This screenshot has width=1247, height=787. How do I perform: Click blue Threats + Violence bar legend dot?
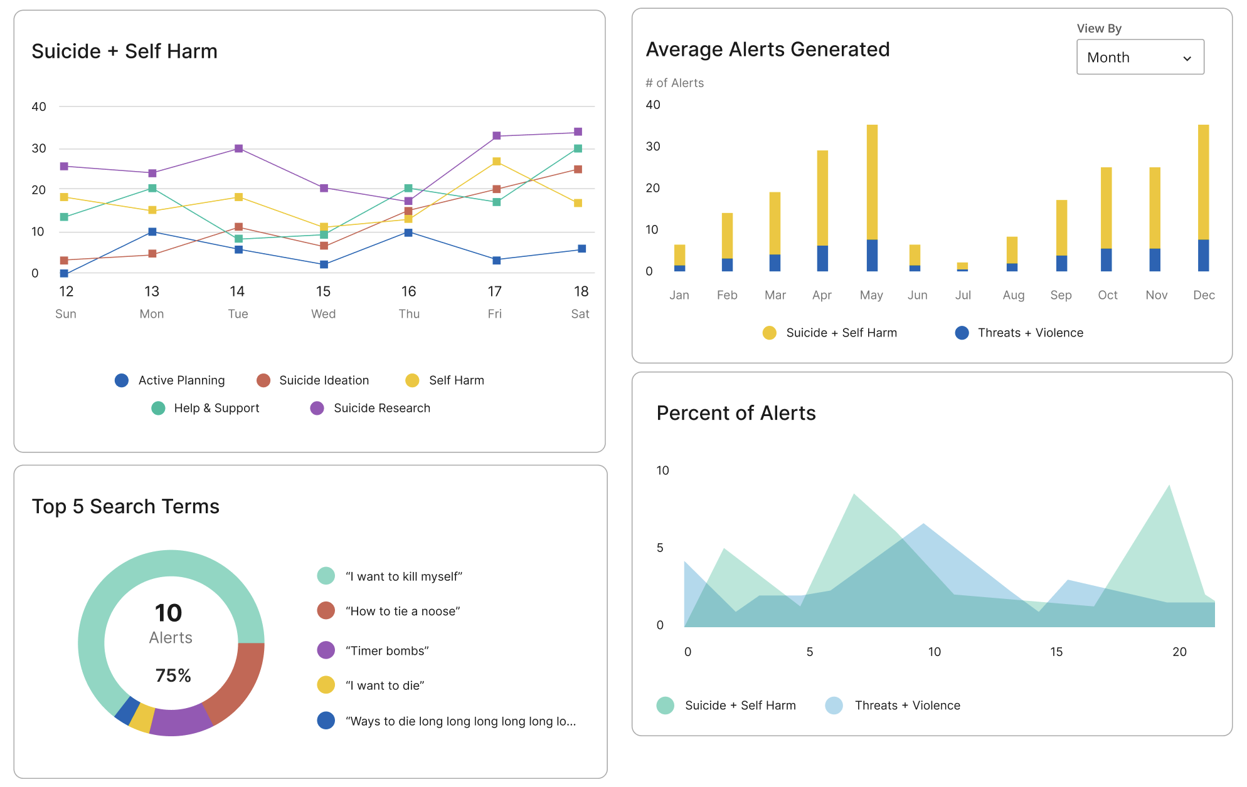962,333
